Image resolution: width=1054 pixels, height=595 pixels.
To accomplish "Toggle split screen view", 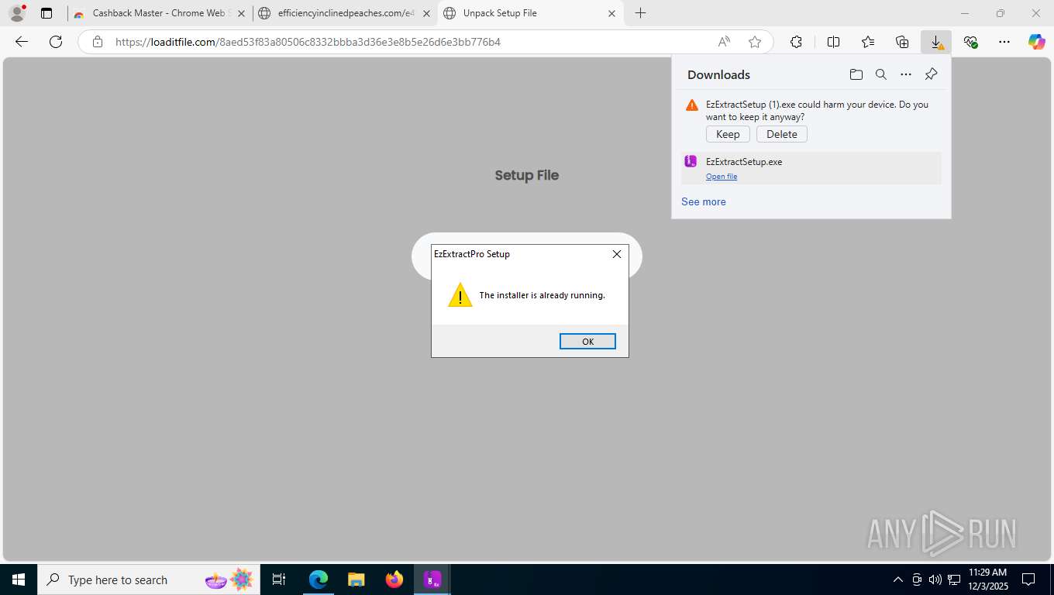I will click(834, 42).
